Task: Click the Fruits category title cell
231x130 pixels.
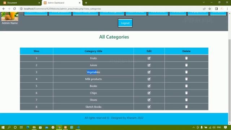Action: (93, 58)
